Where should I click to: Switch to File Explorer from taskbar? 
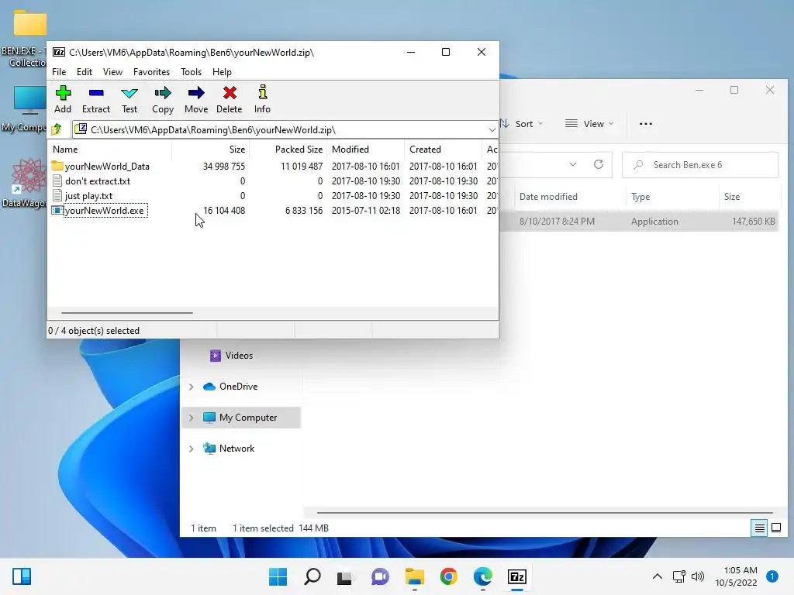pos(414,576)
